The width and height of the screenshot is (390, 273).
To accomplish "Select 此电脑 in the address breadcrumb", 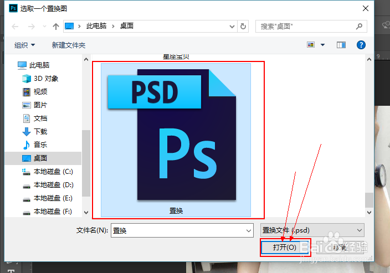I will coord(96,26).
